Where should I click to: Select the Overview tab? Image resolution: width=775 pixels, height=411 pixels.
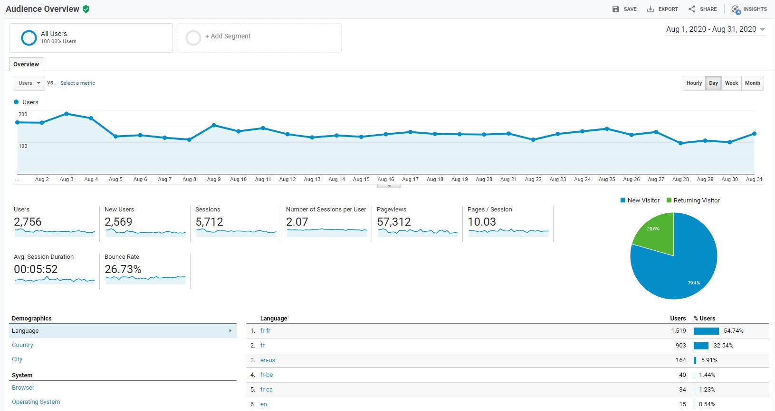click(26, 64)
